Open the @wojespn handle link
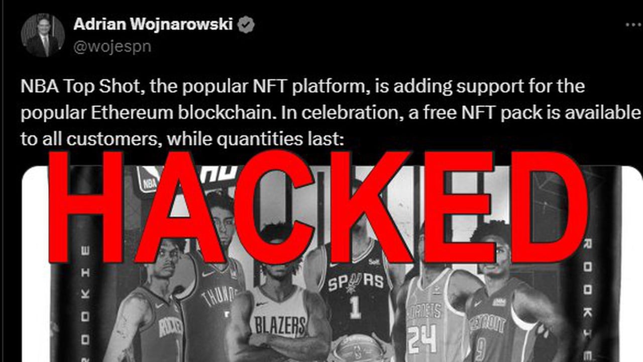Screen dimensions: 643x362 [x=113, y=47]
